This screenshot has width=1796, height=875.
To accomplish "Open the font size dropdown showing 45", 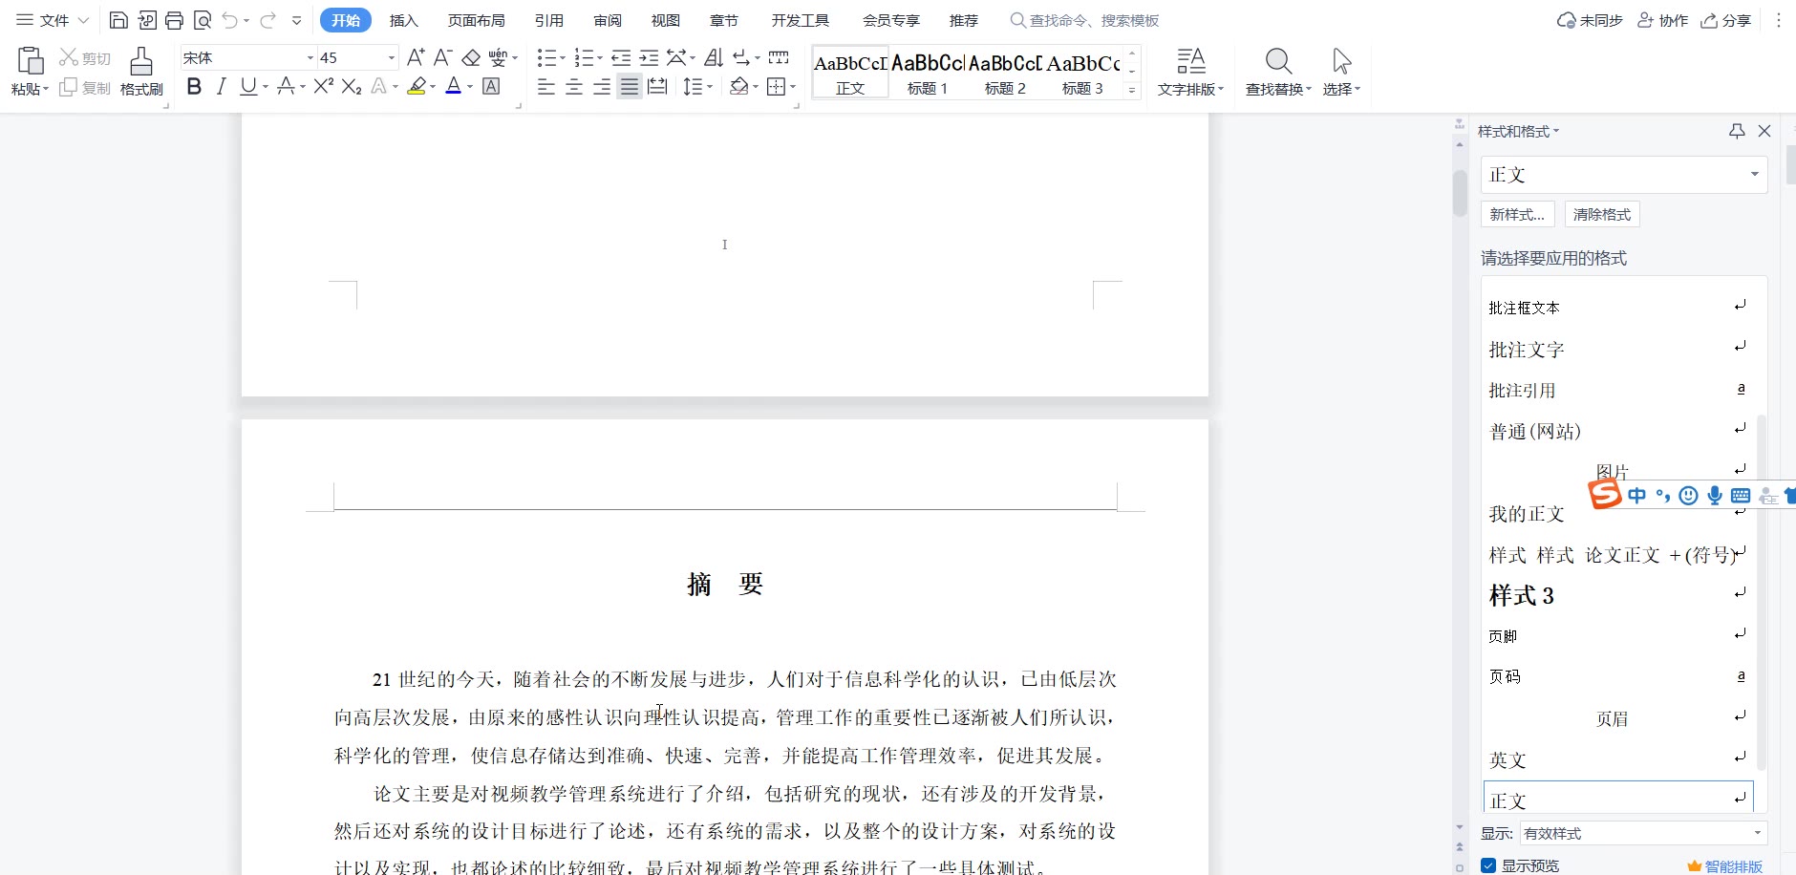I will [x=391, y=58].
